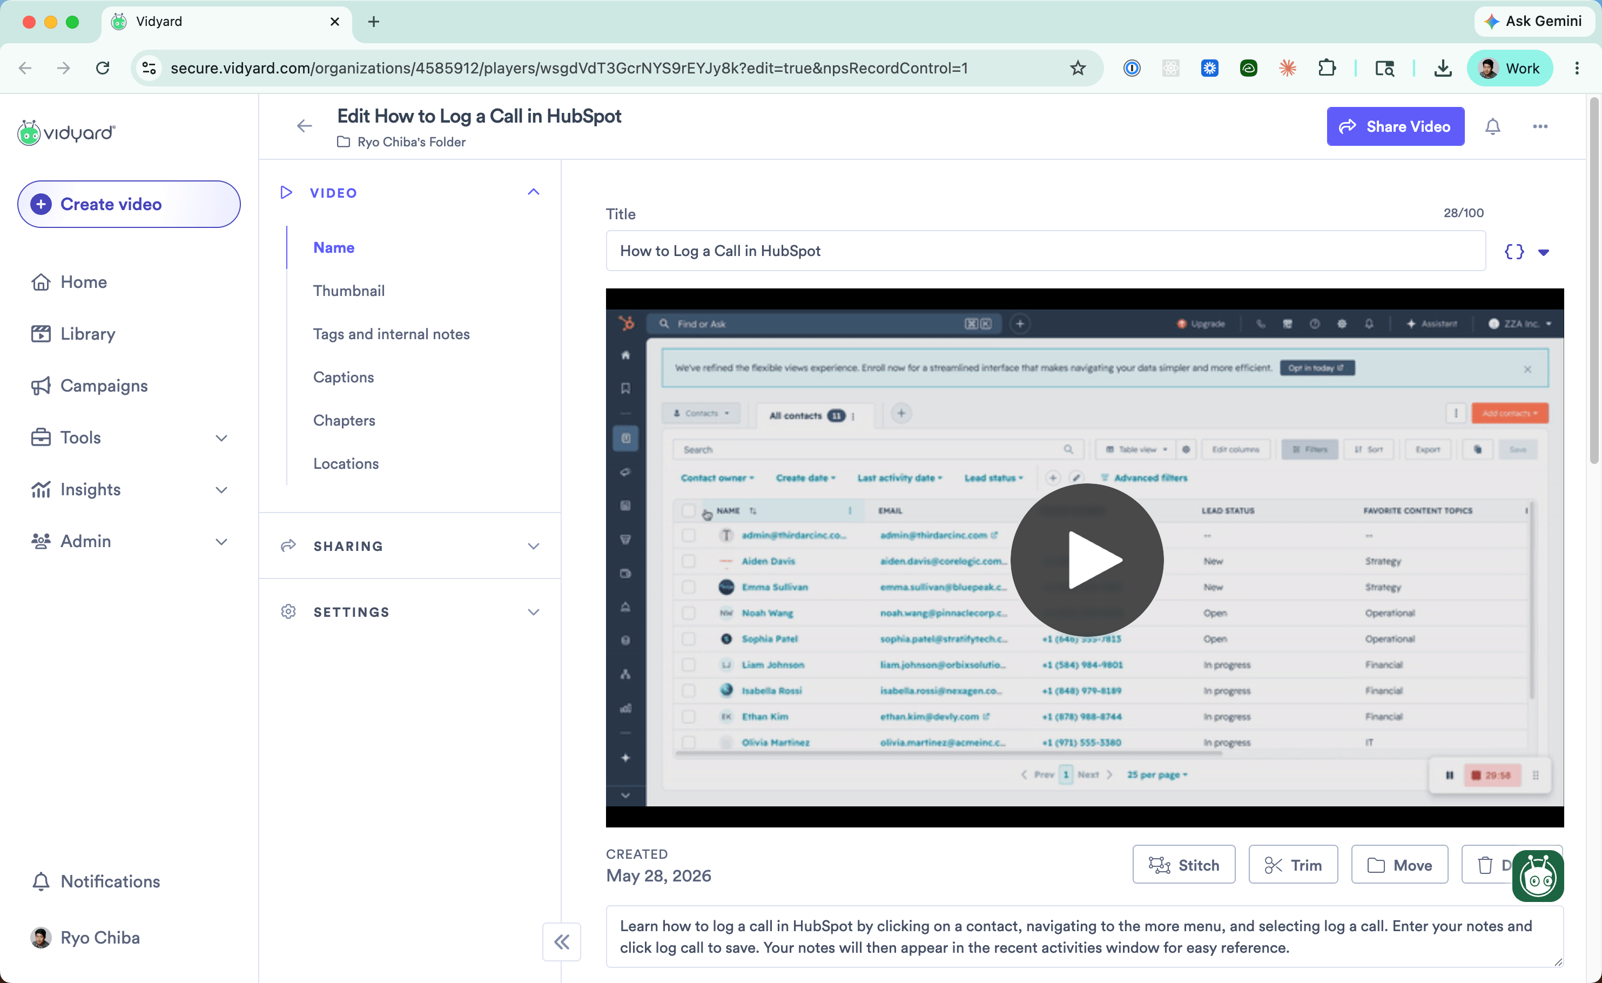Expand the SHARING section
The height and width of the screenshot is (983, 1602).
pos(409,546)
